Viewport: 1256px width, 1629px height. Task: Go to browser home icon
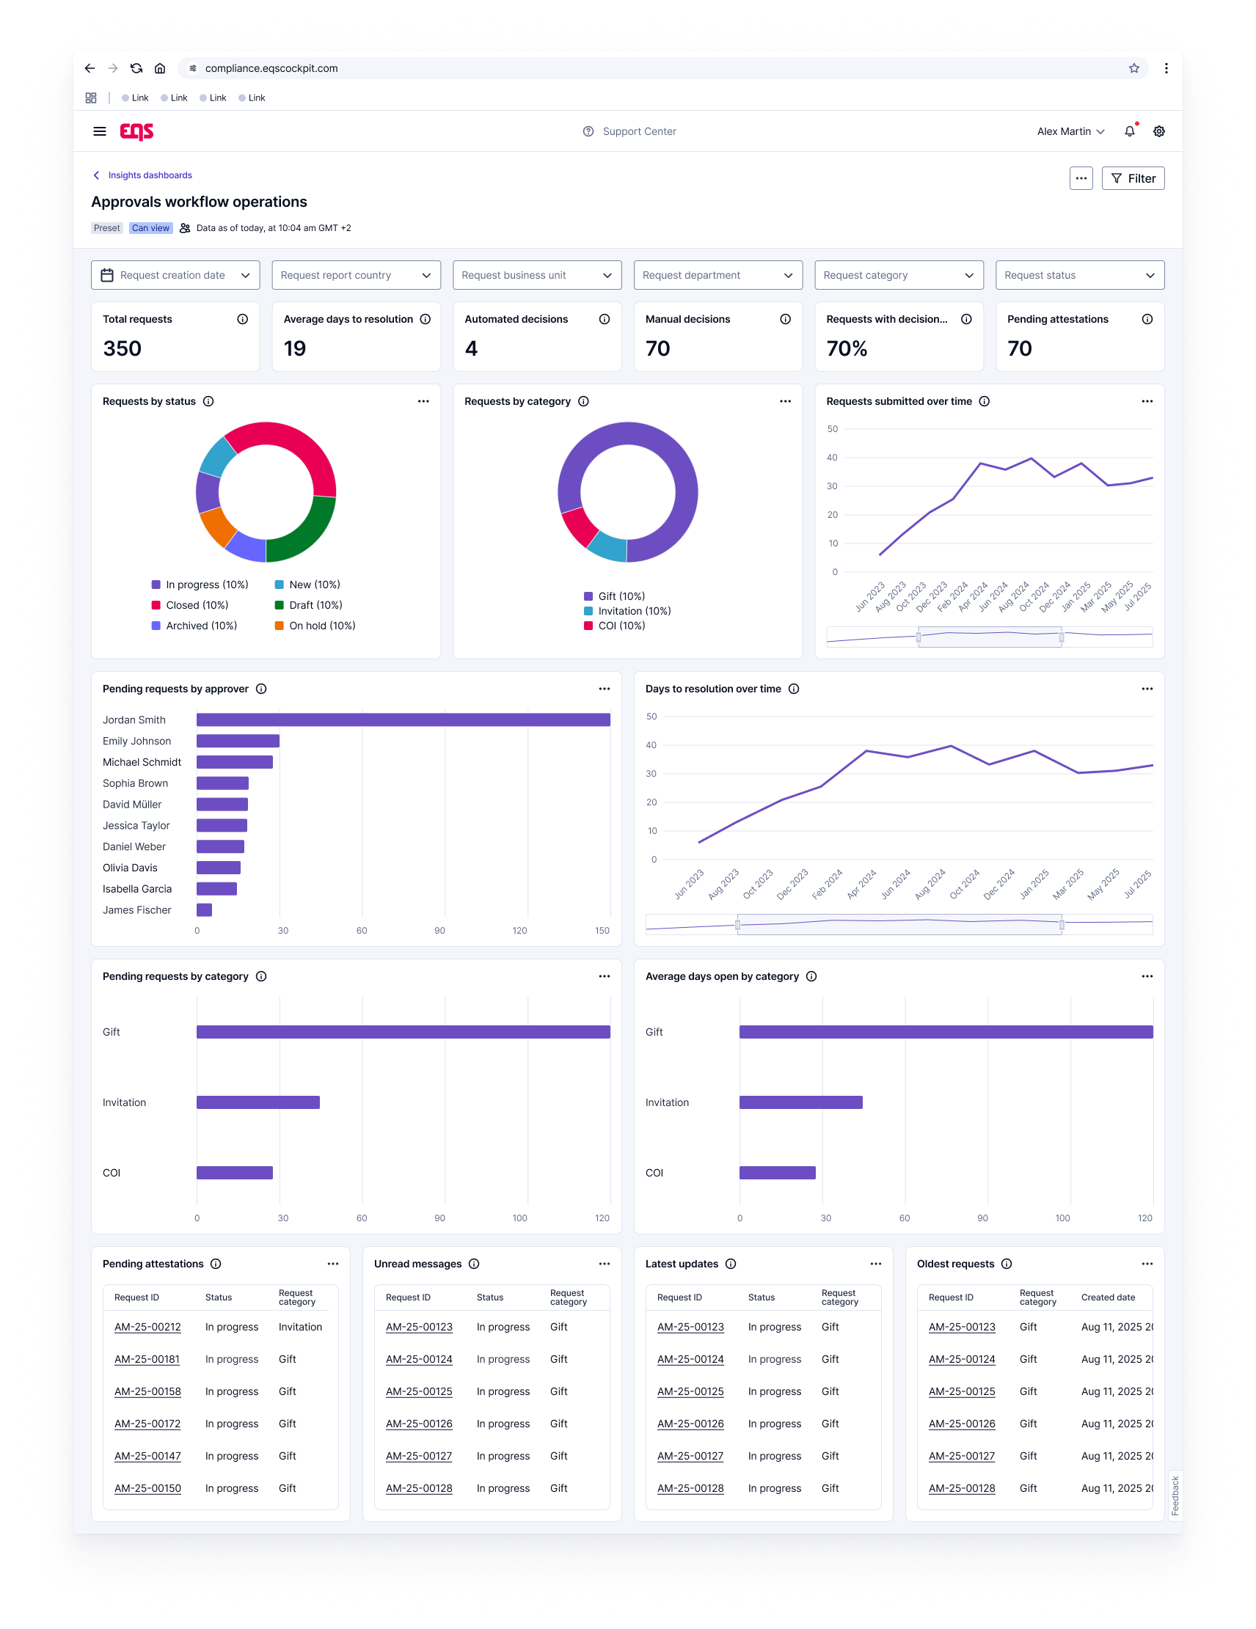point(160,68)
